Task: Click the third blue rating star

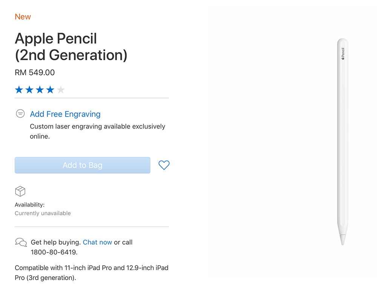Action: point(40,90)
